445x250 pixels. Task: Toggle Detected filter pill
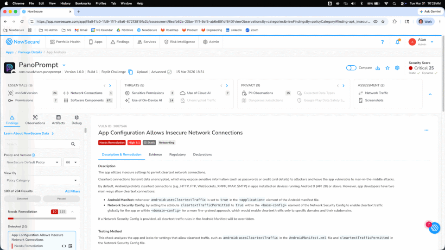(x=22, y=199)
